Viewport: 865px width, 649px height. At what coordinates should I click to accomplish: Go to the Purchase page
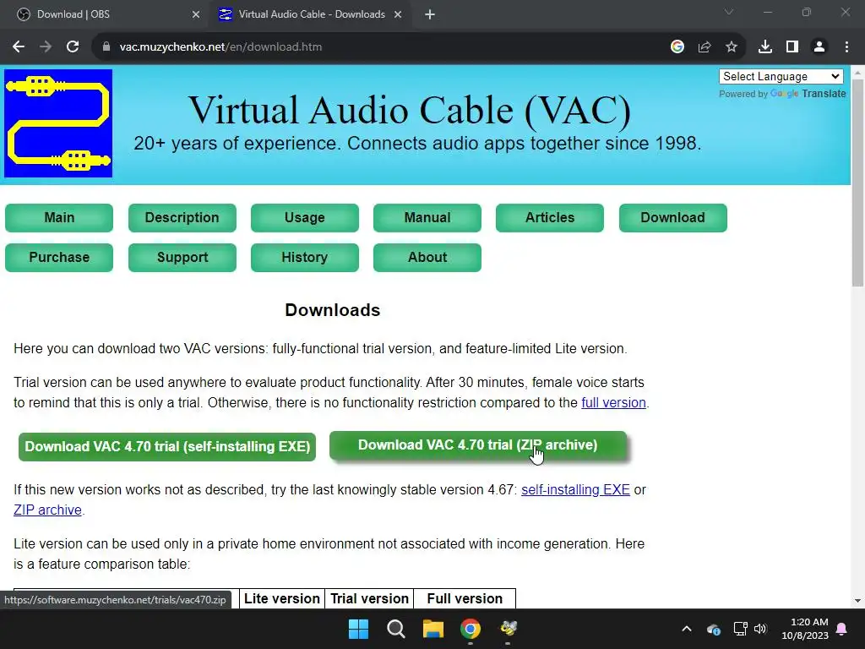[x=59, y=257]
